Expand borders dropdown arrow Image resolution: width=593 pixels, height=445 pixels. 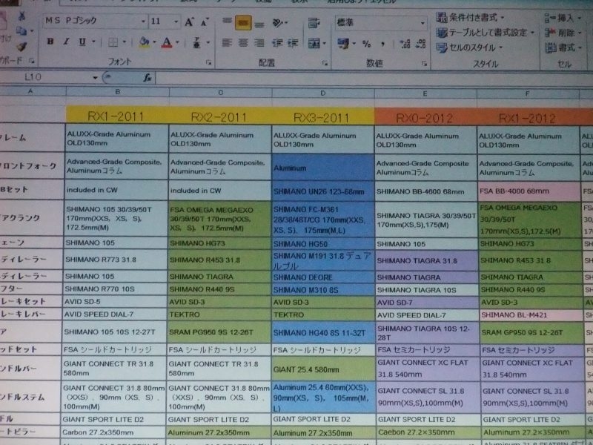pyautogui.click(x=124, y=42)
